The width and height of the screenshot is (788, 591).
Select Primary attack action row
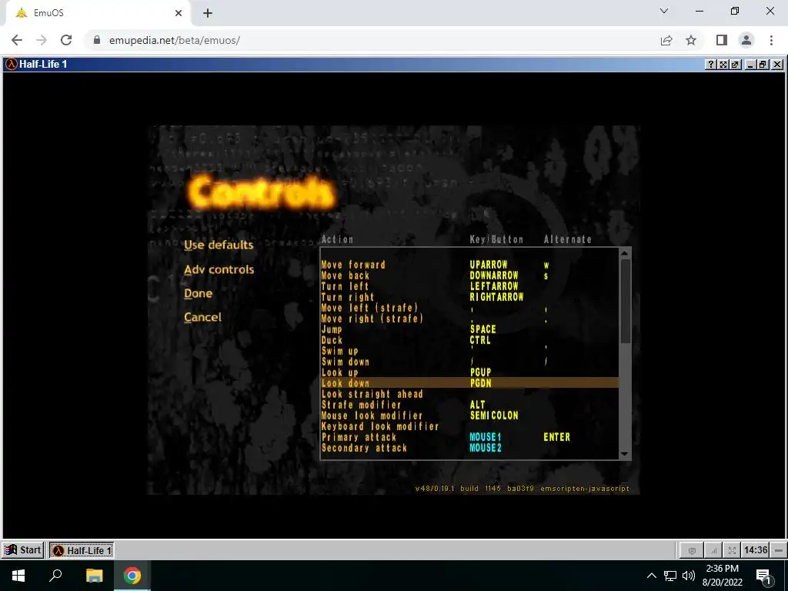click(x=469, y=437)
